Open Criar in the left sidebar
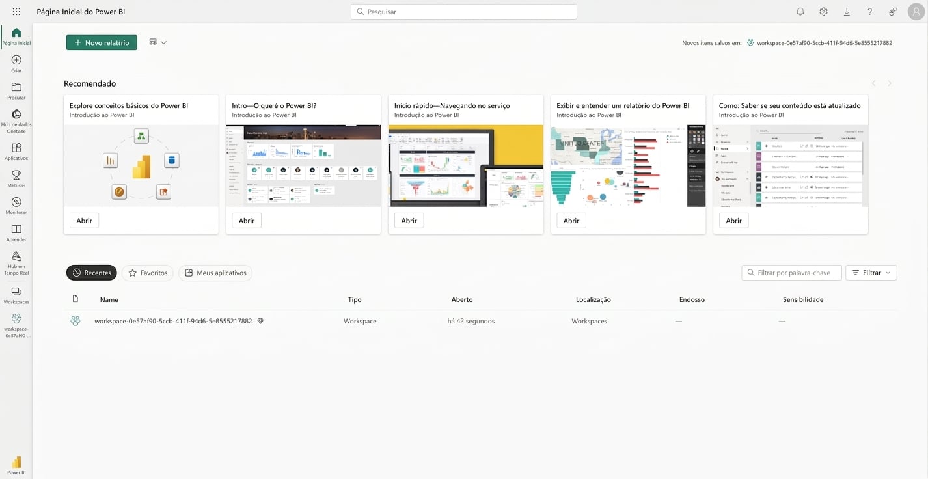928x479 pixels. pos(16,64)
